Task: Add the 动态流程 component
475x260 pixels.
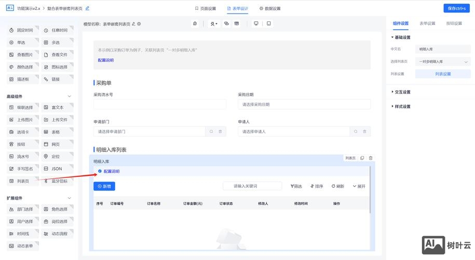Action: click(57, 233)
